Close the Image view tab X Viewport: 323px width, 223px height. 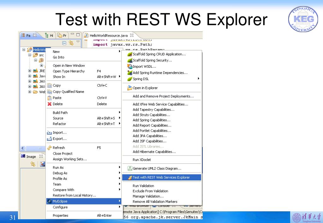41,156
